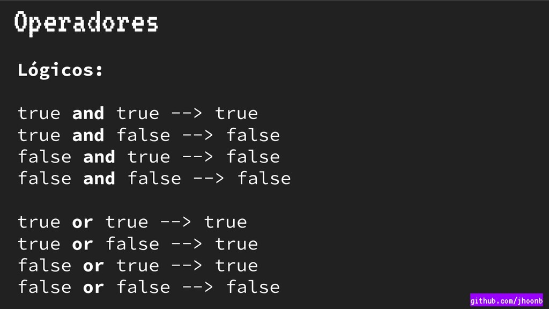Viewport: 549px width, 309px height.
Task: Click result 'false' of 'true and false'
Action: pyautogui.click(x=253, y=135)
